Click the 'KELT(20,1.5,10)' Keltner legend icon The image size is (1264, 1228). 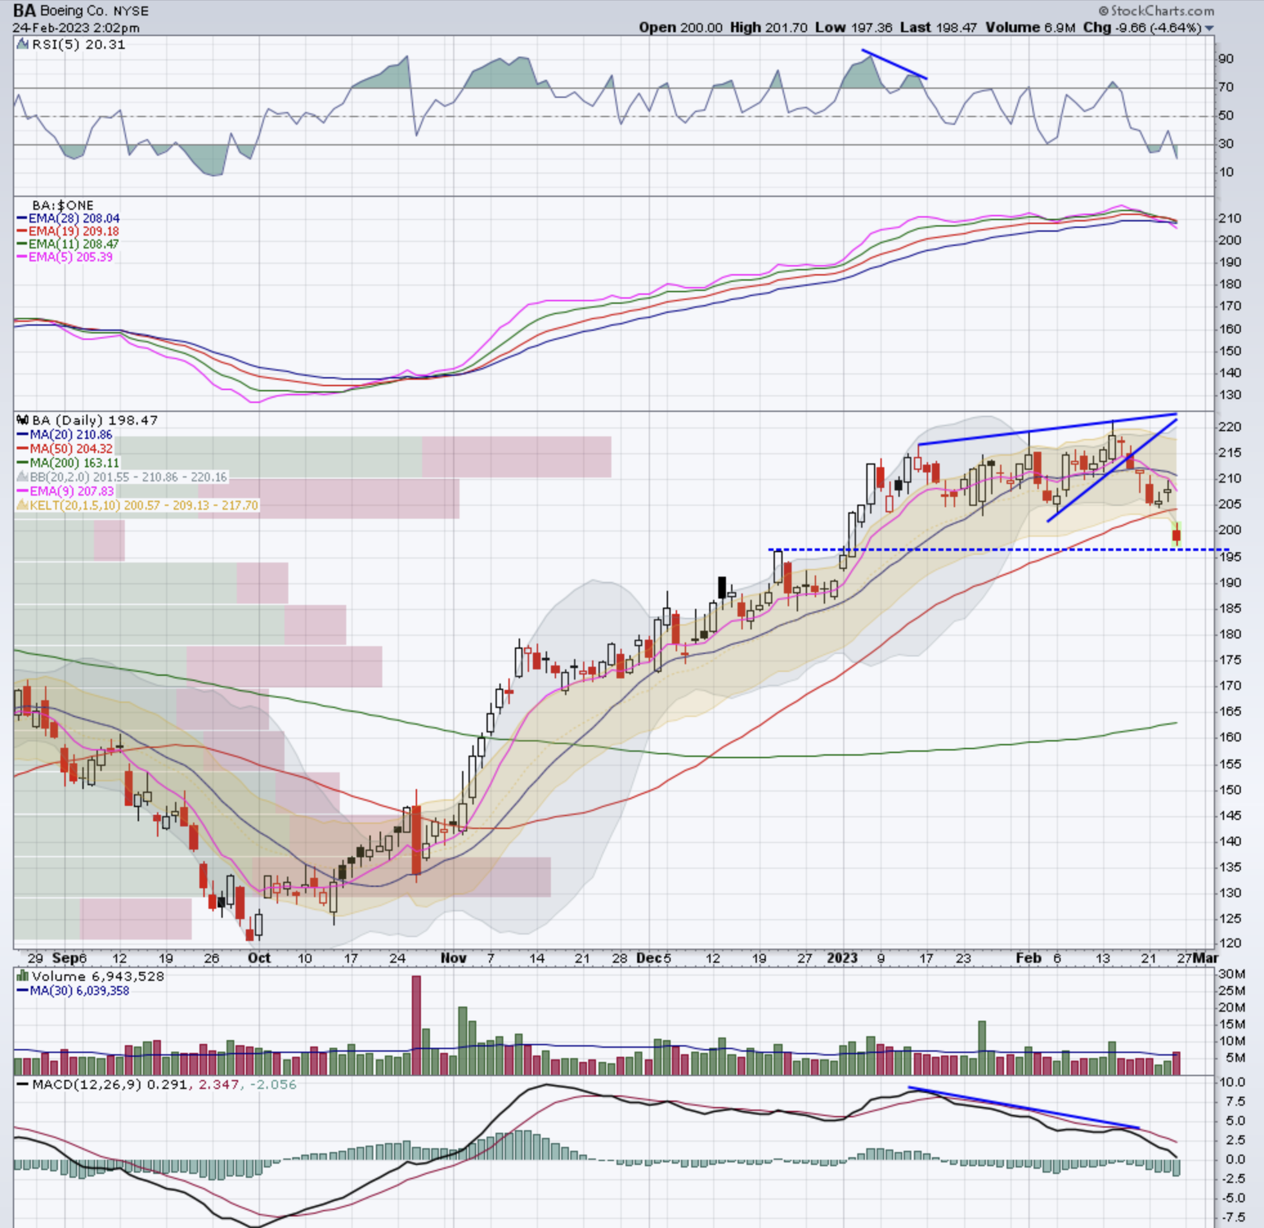click(x=23, y=505)
